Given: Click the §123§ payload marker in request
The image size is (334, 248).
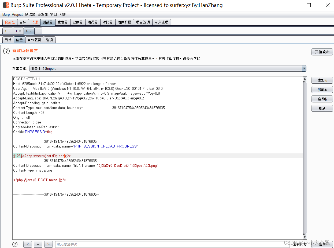Looking at the screenshot, I should tap(18, 156).
